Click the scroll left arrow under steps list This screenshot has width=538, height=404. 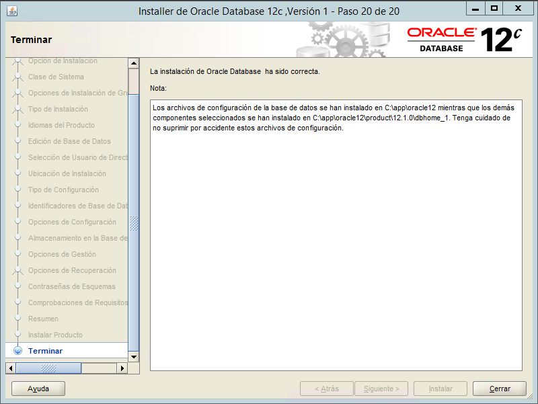point(11,368)
